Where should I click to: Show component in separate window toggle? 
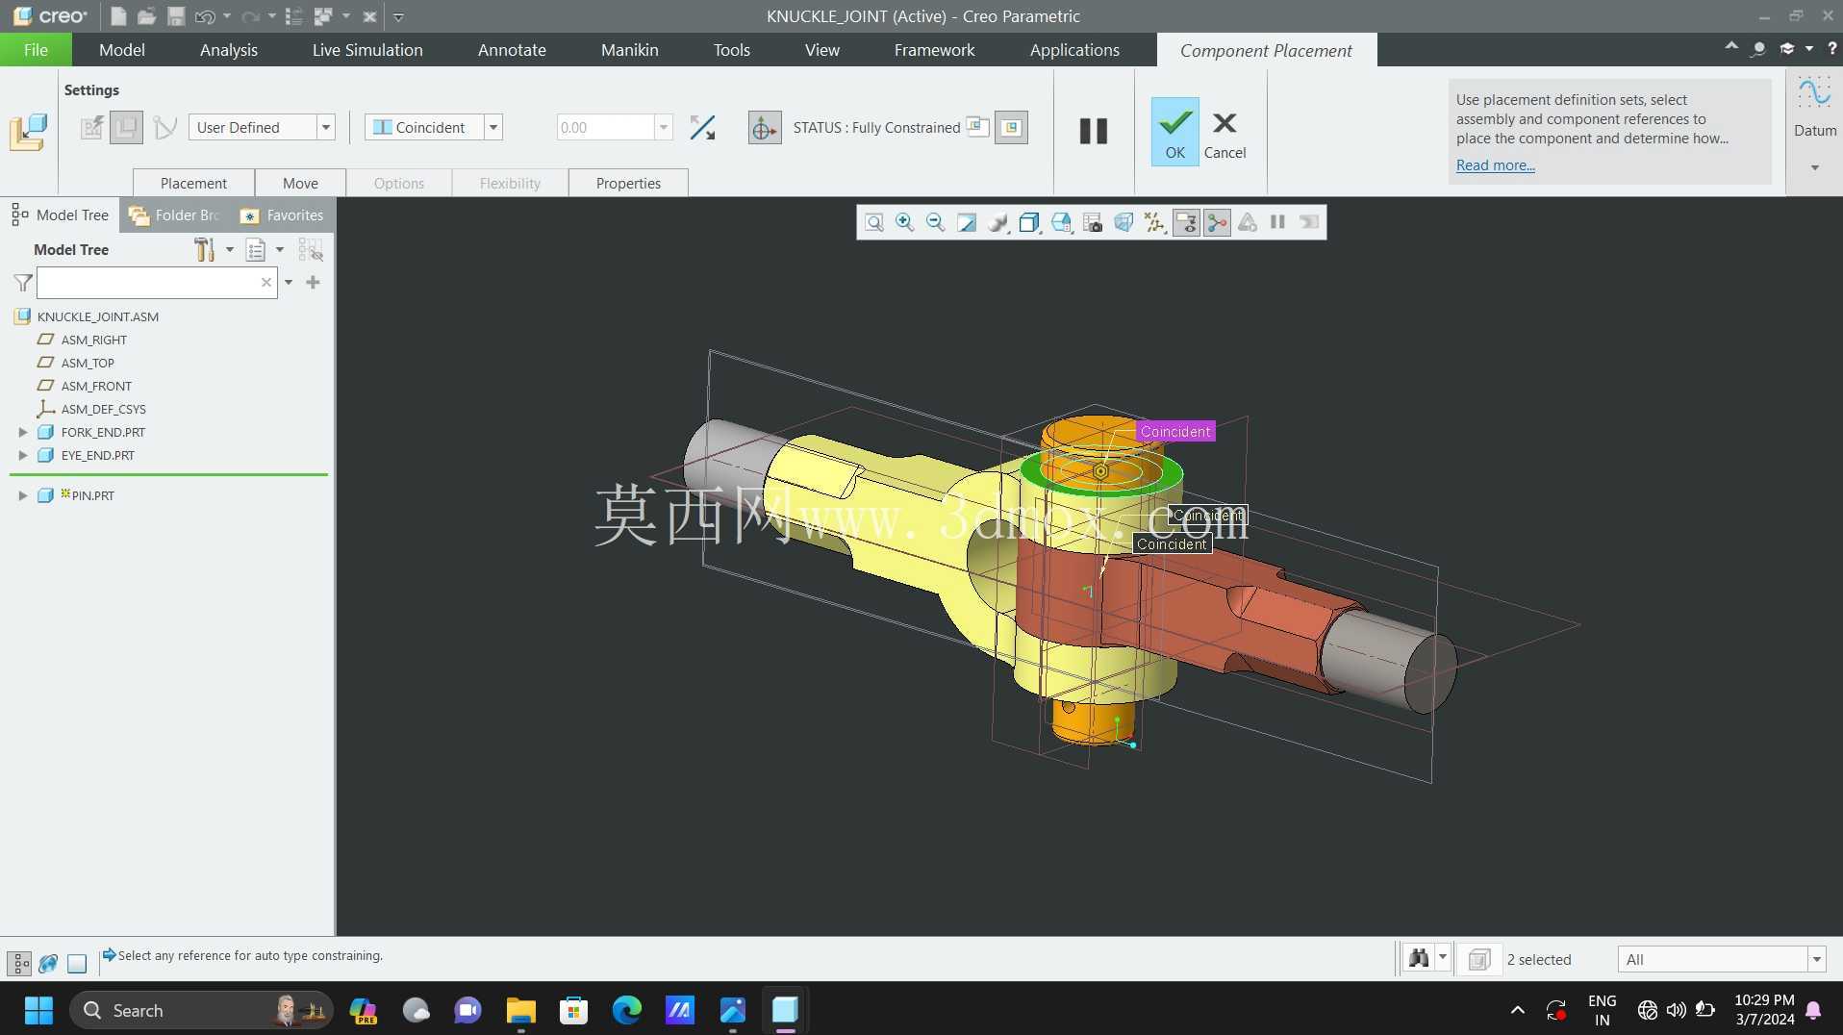click(977, 127)
